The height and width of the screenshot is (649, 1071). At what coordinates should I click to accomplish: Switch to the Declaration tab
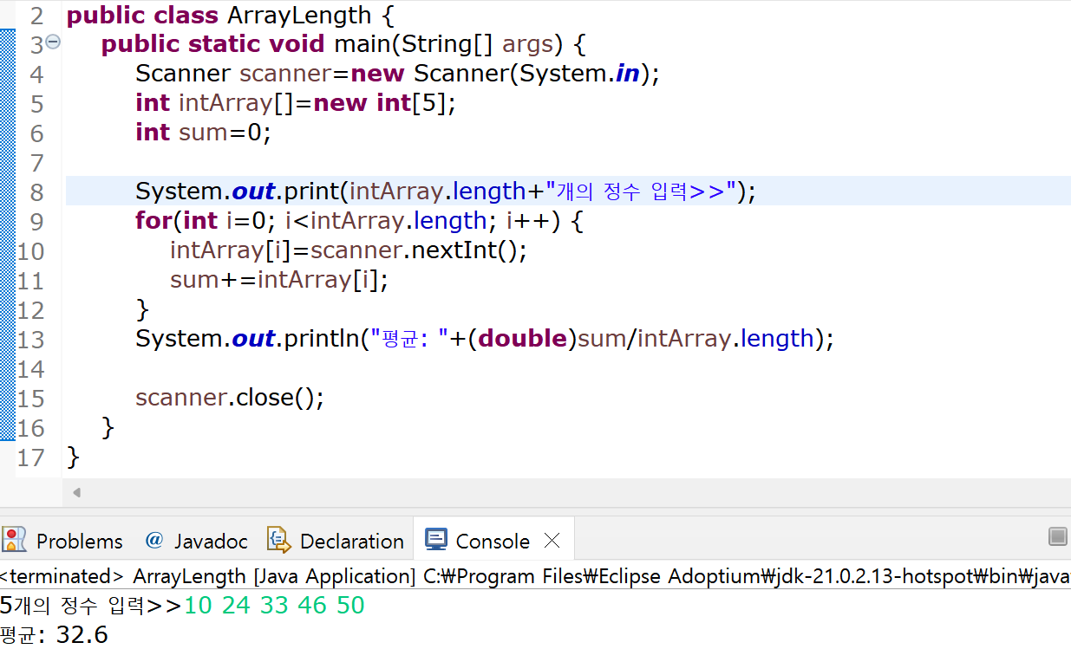pyautogui.click(x=336, y=541)
